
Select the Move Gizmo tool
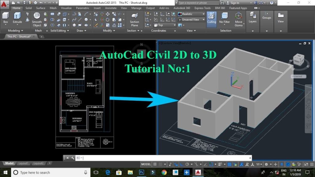[x=238, y=19]
